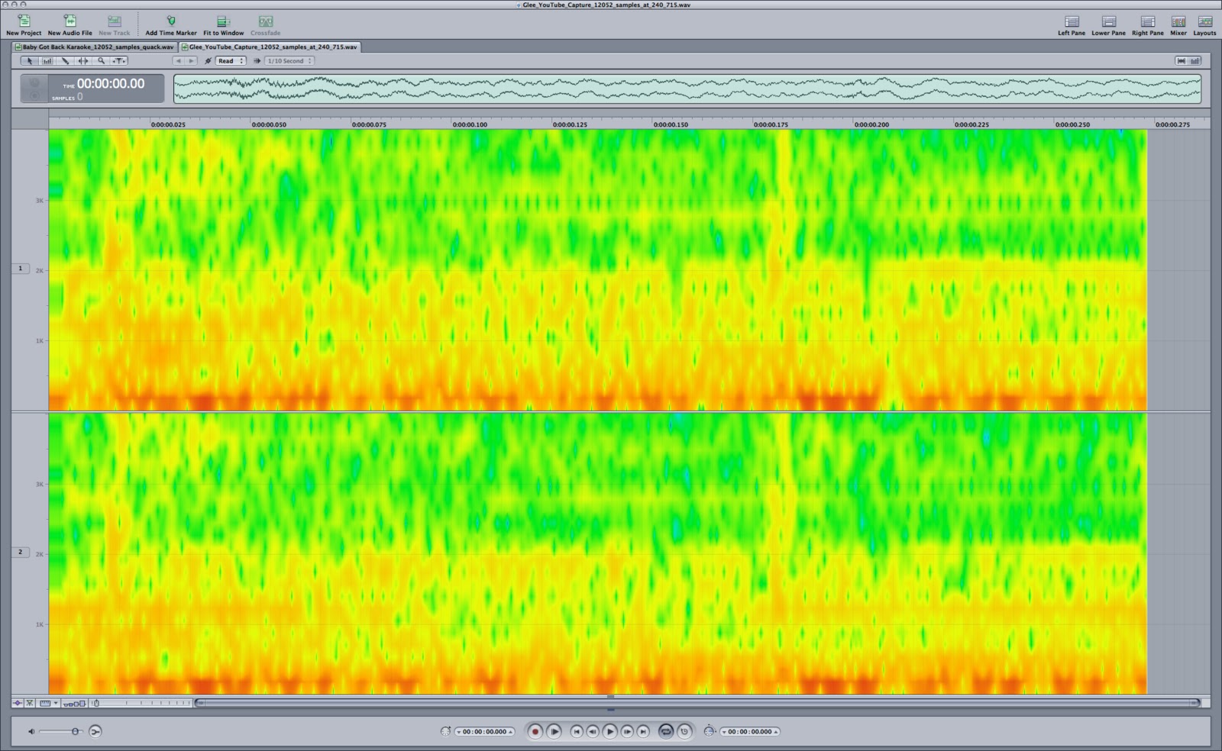Click playhead location clock icon
Viewport: 1222px width, 751px height.
pyautogui.click(x=446, y=731)
